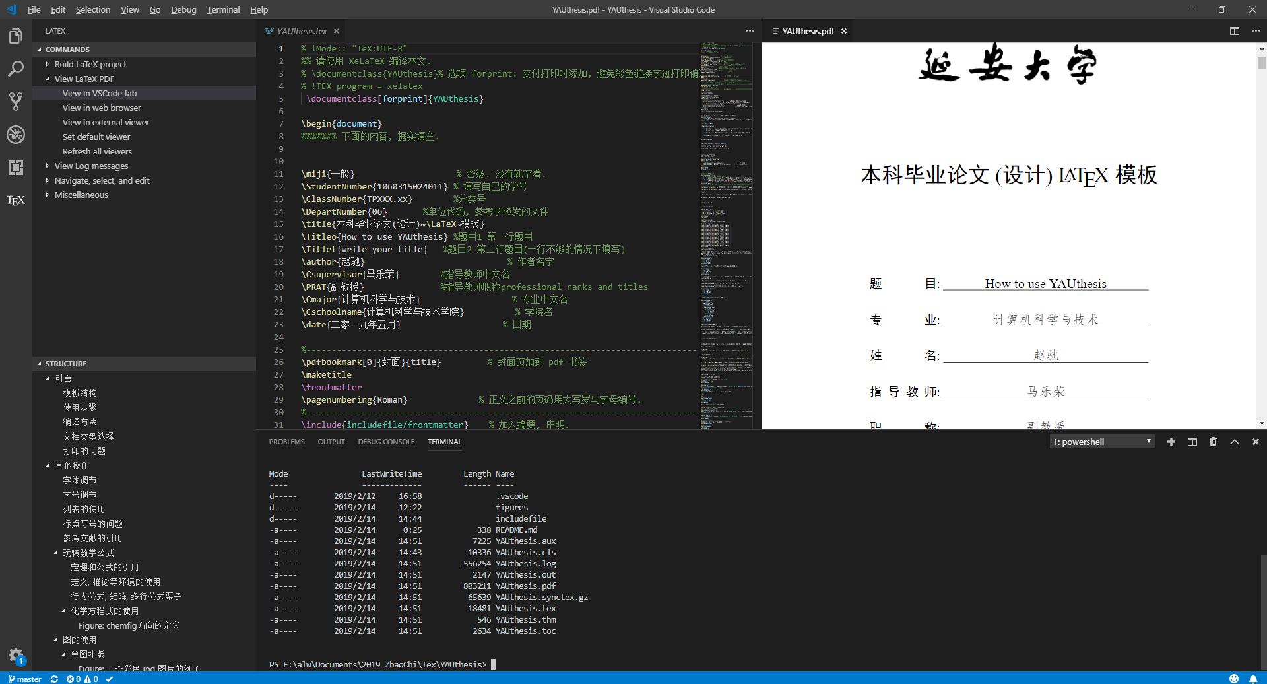Split the terminal panel
This screenshot has width=1267, height=684.
1192,442
